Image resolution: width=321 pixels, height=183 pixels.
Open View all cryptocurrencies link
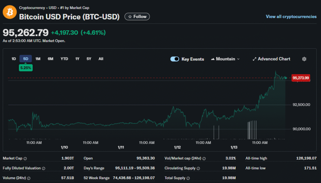coord(291,17)
